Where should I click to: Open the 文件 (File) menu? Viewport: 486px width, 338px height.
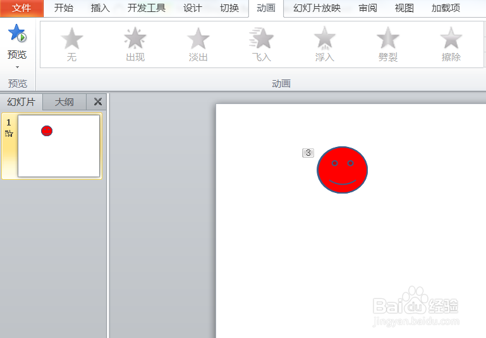tap(21, 8)
